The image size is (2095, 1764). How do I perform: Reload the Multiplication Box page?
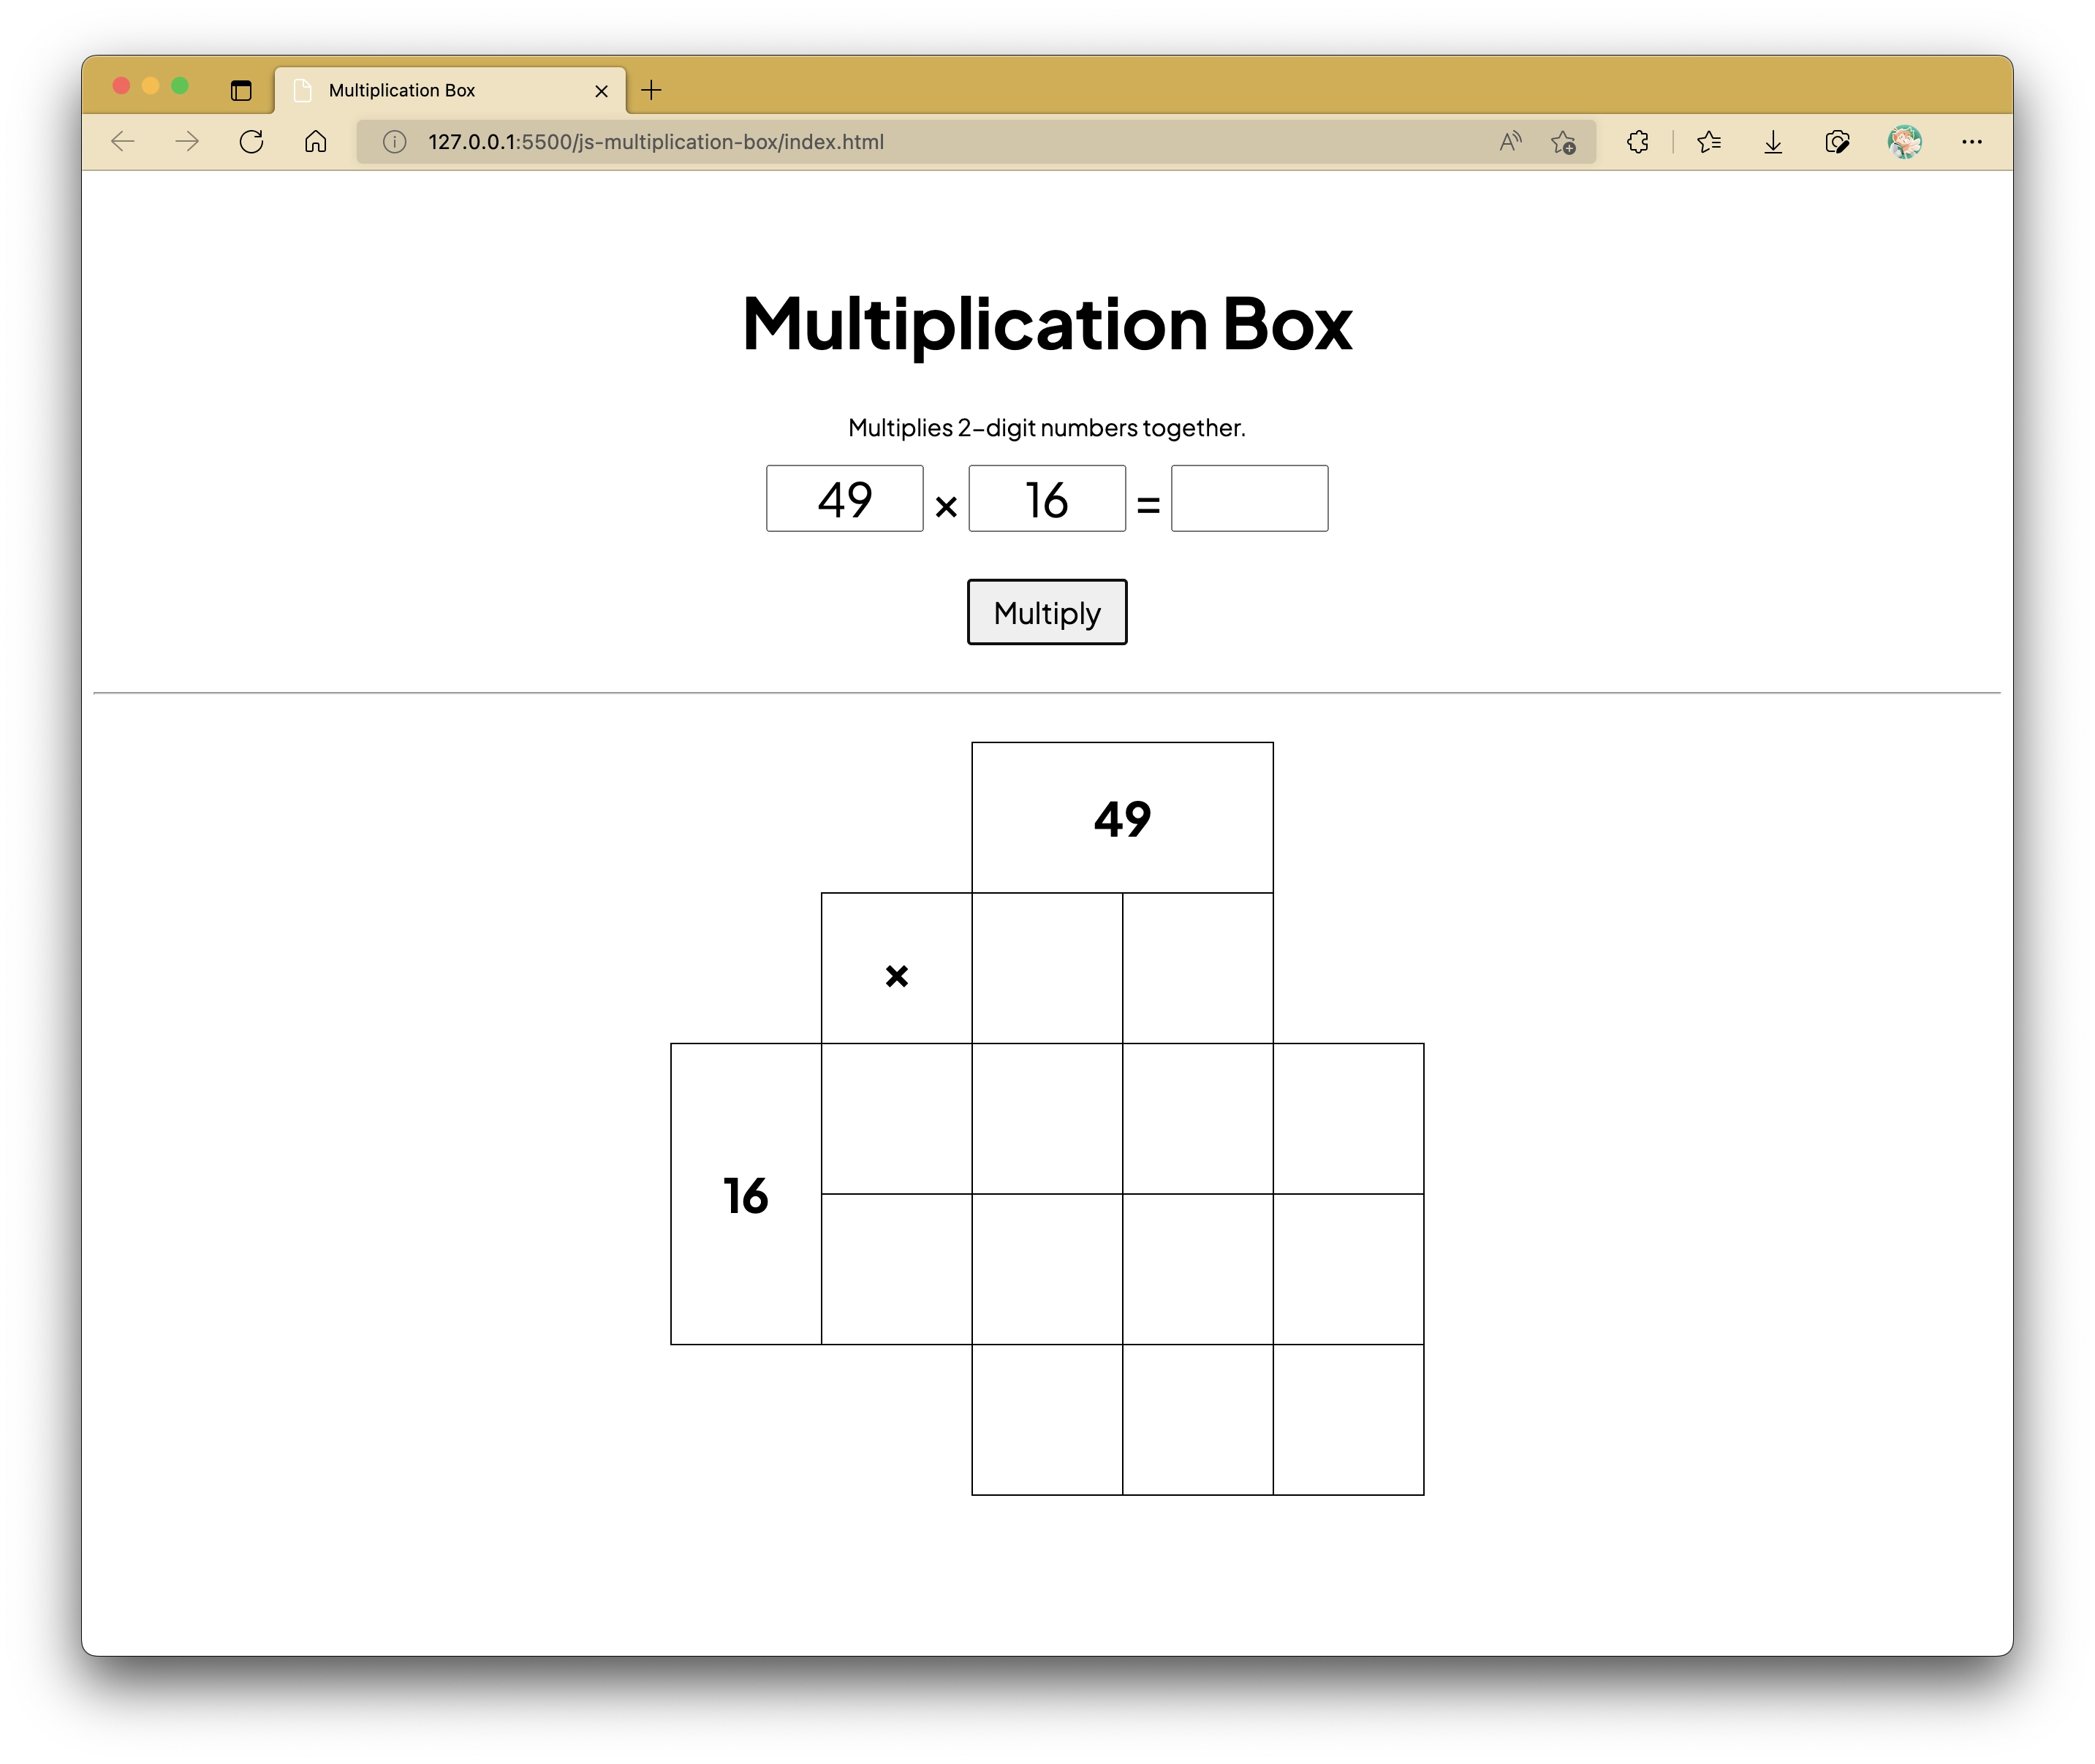pyautogui.click(x=251, y=142)
